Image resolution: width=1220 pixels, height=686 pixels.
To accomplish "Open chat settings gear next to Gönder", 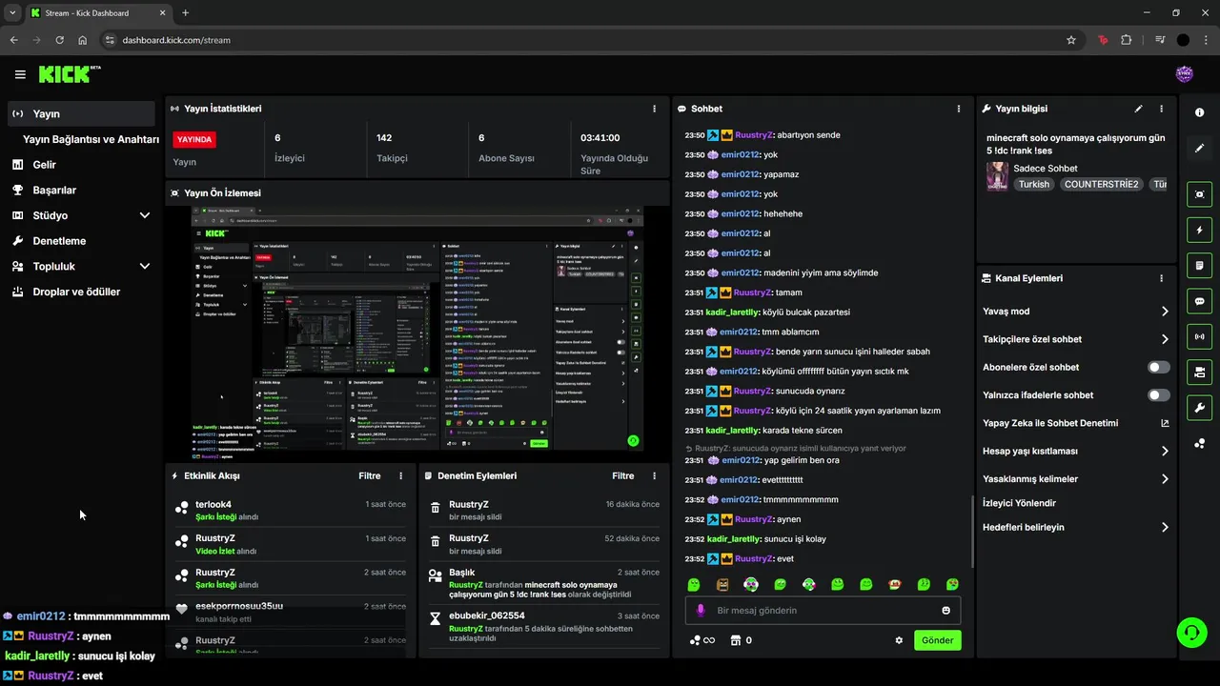I will [899, 640].
